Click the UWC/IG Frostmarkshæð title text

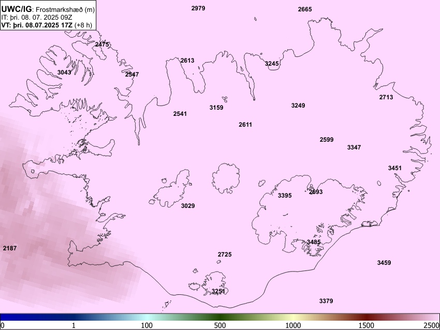click(48, 9)
